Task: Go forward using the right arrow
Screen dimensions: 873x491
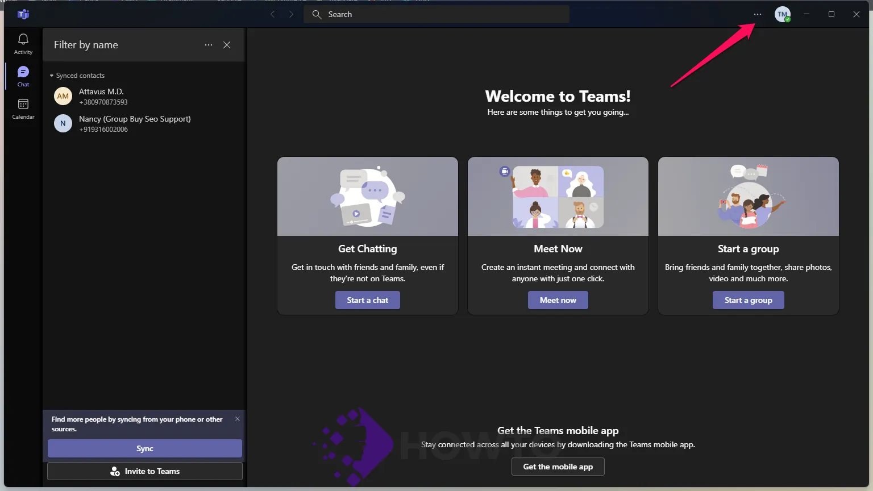Action: coord(292,14)
